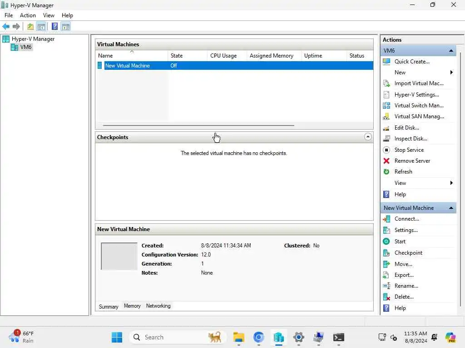Screen dimensions: 465x348
Task: Click the taskbar Search box
Action: 178,337
